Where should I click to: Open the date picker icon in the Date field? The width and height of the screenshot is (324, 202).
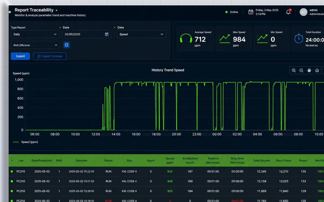107,34
